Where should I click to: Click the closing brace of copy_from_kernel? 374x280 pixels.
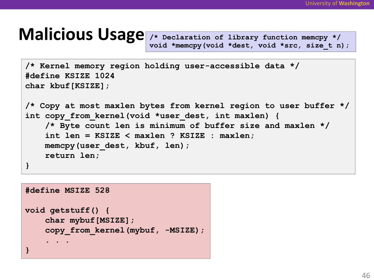coord(27,166)
